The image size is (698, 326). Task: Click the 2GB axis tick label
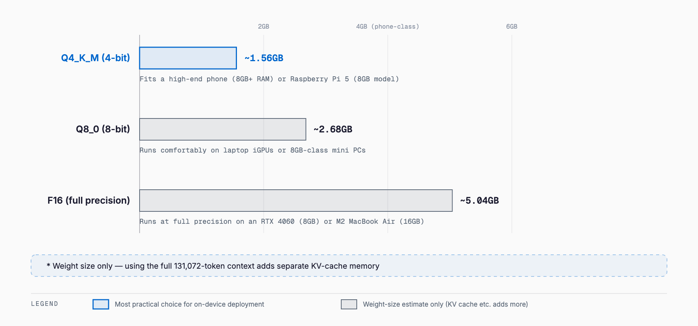click(x=264, y=26)
